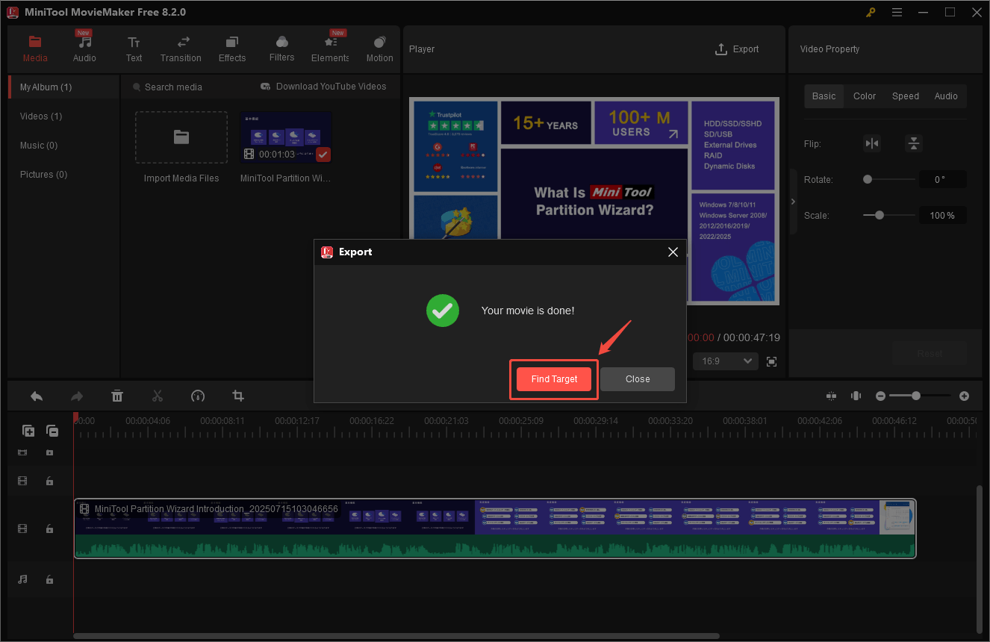Click the Rotate slider handle
Viewport: 990px width, 642px height.
(x=868, y=179)
